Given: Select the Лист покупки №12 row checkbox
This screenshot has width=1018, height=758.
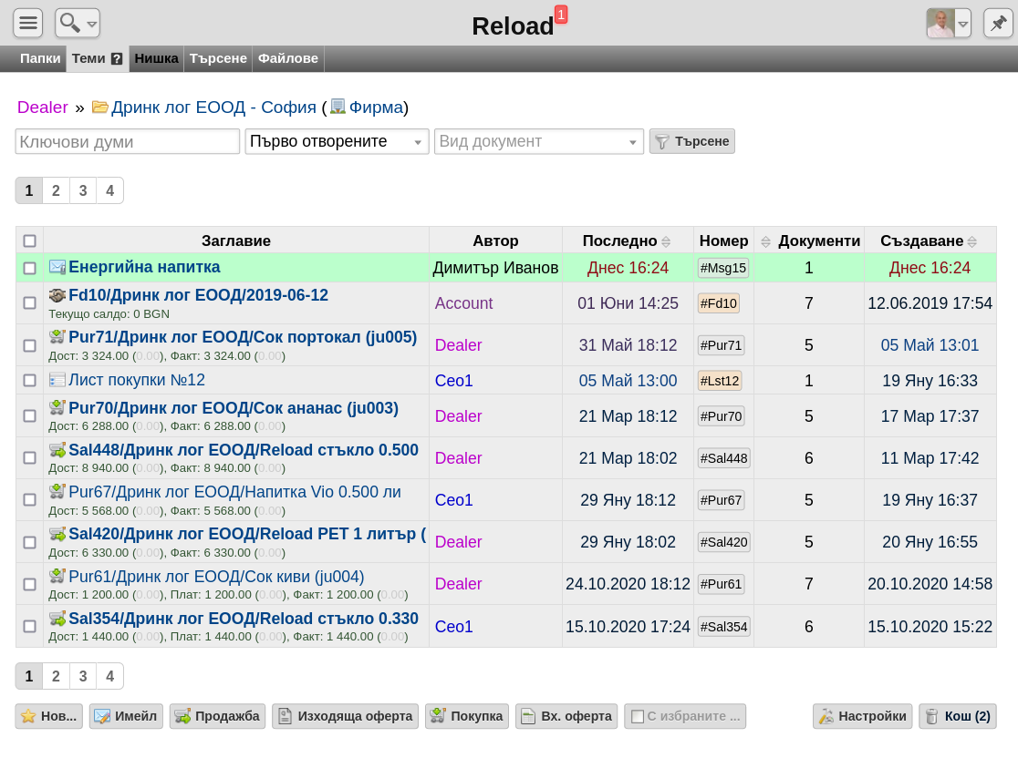Looking at the screenshot, I should 30,381.
